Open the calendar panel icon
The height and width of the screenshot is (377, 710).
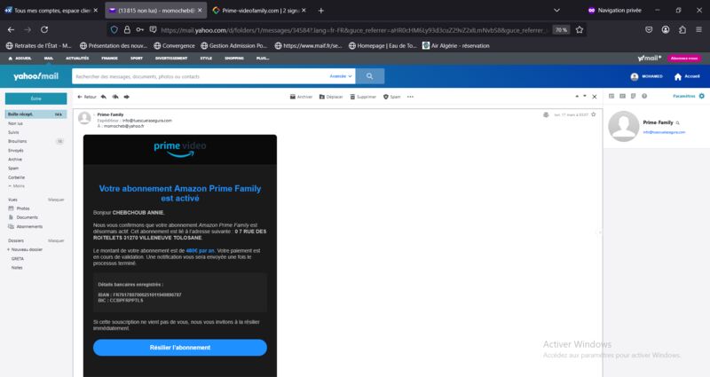tap(623, 96)
